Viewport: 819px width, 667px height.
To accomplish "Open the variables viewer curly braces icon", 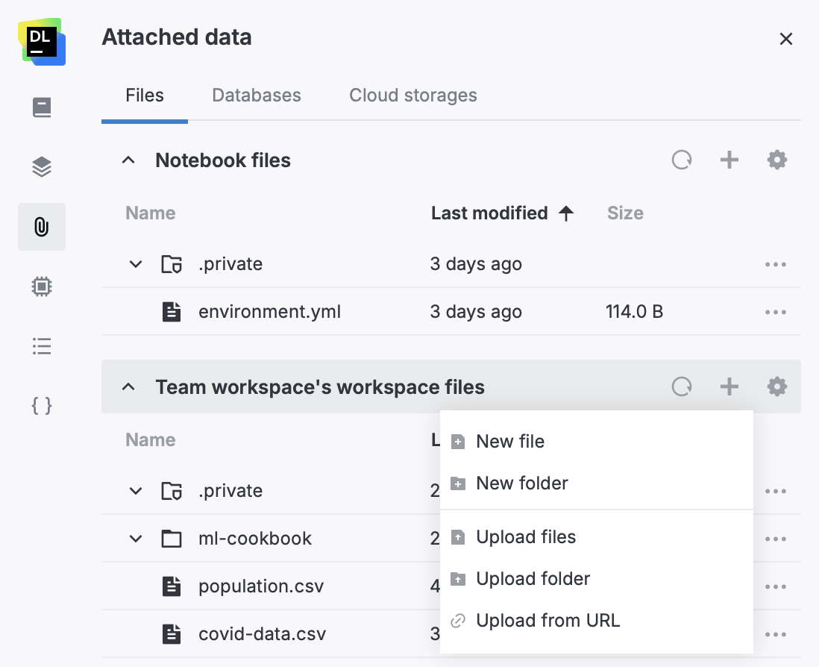I will coord(41,406).
